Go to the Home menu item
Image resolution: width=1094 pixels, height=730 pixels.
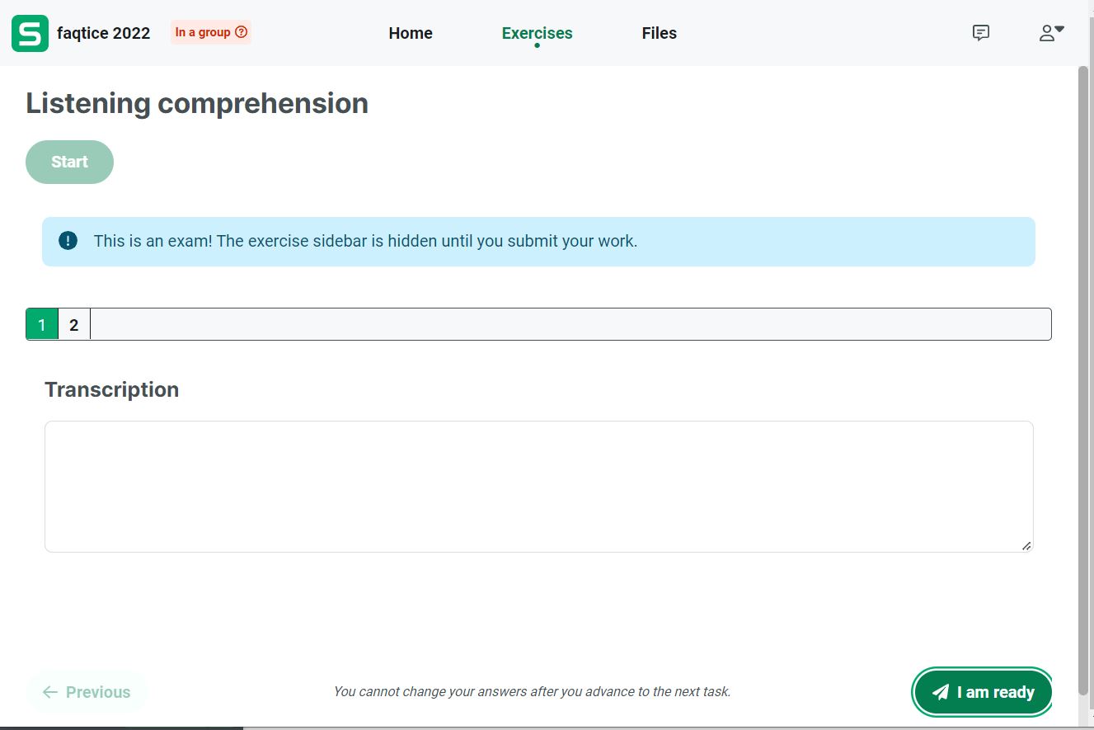(x=411, y=34)
